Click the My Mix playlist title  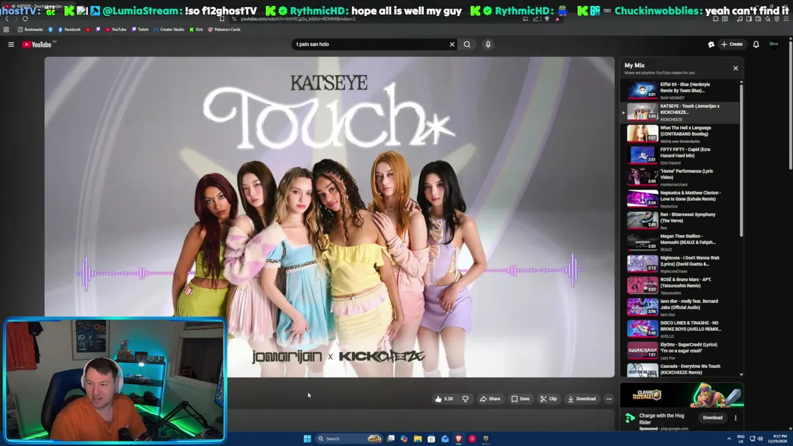pyautogui.click(x=634, y=65)
